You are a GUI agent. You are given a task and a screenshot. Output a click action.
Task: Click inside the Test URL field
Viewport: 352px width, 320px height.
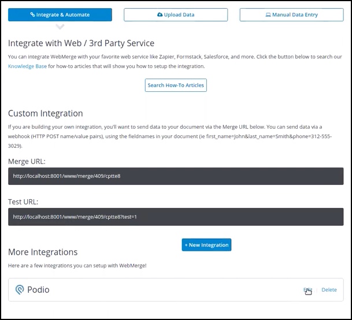click(x=176, y=217)
